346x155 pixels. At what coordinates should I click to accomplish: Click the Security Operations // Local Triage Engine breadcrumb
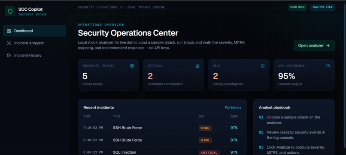point(121,7)
